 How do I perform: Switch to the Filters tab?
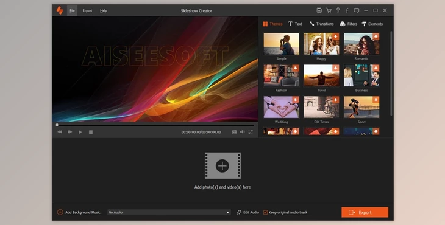(x=348, y=24)
